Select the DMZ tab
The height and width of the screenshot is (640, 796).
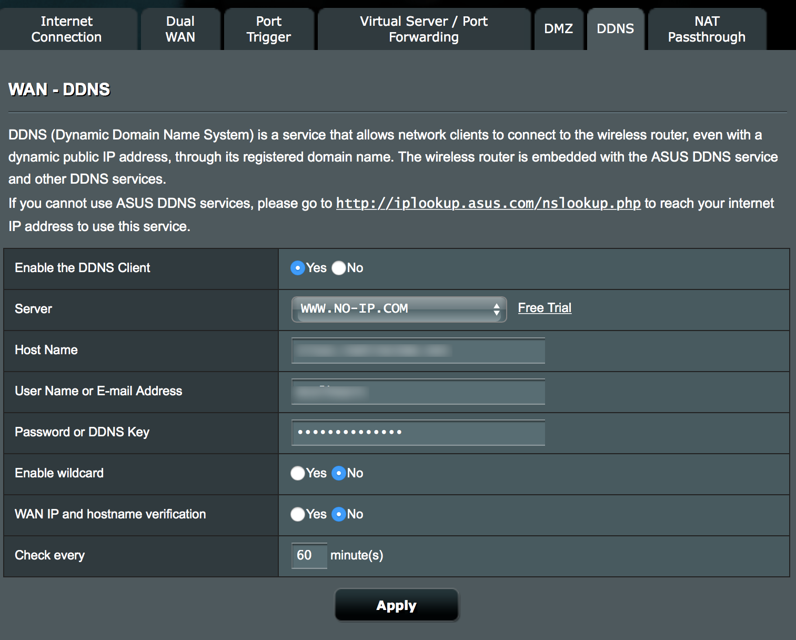(x=559, y=29)
